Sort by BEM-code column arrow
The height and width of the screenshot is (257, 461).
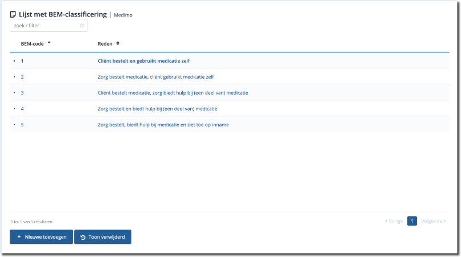click(x=49, y=43)
